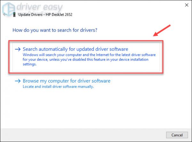Click 'Locate and install driver software manually' text
This screenshot has height=142, width=192.
click(58, 87)
